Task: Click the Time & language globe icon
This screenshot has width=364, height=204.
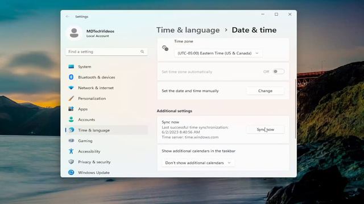Action: pos(71,130)
